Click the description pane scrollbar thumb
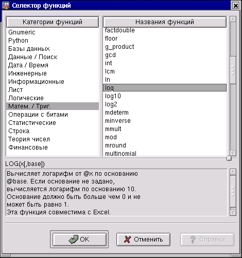Screen dimensions: 242x258 point(233,192)
